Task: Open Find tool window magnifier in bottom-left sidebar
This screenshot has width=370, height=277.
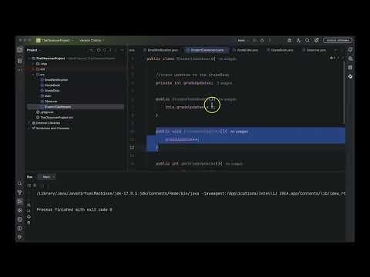Action: tap(20, 184)
